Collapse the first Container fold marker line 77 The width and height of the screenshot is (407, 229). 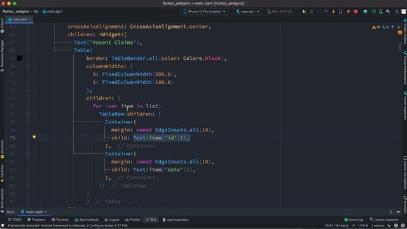pyautogui.click(x=28, y=122)
